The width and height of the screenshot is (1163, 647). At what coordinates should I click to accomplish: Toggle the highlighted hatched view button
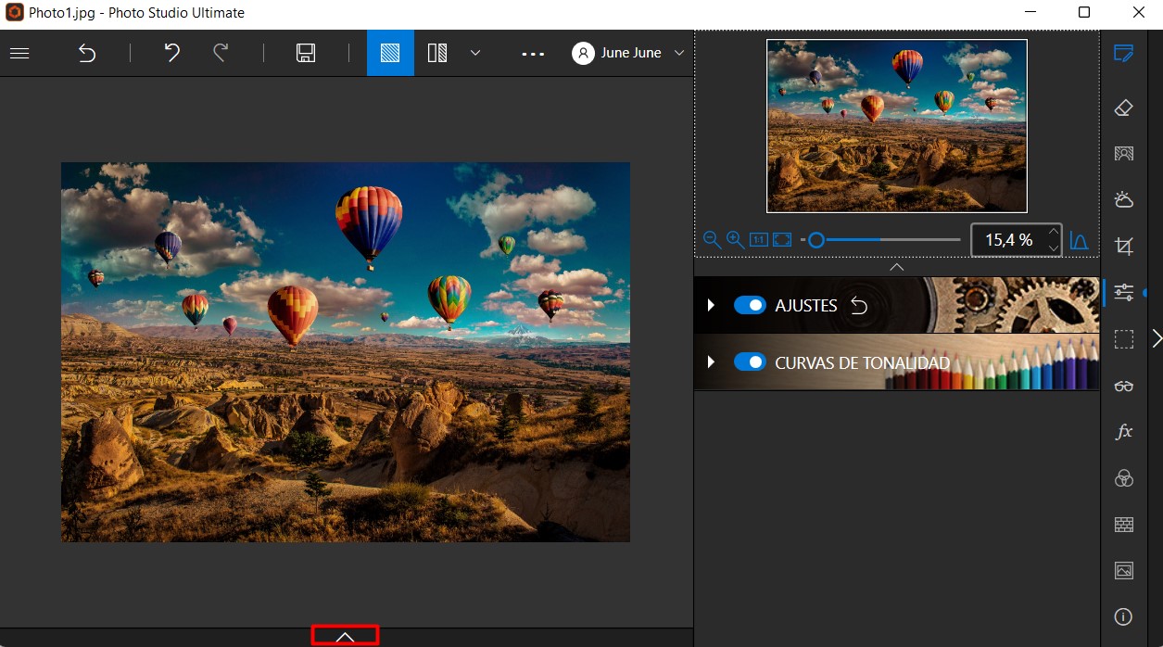pyautogui.click(x=390, y=53)
